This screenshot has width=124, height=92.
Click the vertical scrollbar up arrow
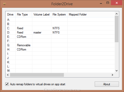(116, 14)
